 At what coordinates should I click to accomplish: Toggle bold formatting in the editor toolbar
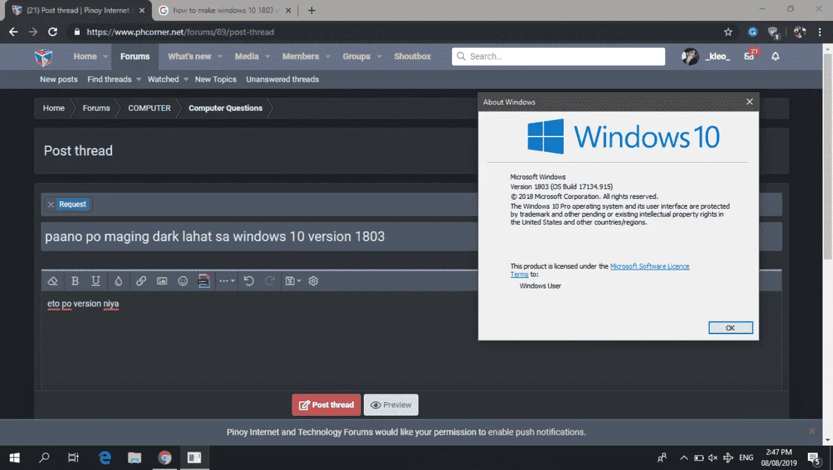75,281
